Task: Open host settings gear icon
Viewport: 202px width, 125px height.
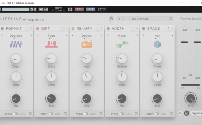Action: point(70,9)
